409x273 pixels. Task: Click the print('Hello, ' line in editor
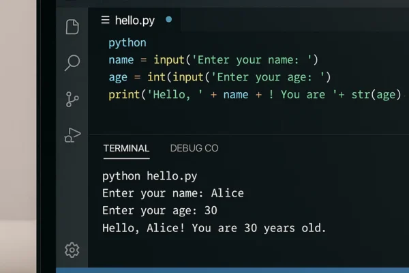pos(255,95)
